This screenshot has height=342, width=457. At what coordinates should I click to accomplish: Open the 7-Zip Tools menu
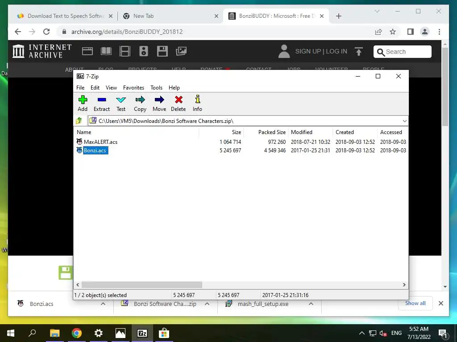tap(156, 88)
